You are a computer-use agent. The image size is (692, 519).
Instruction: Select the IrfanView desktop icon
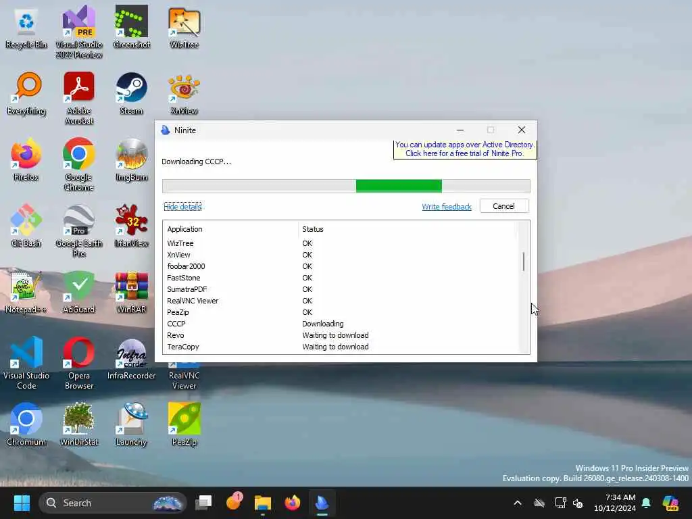click(x=132, y=226)
